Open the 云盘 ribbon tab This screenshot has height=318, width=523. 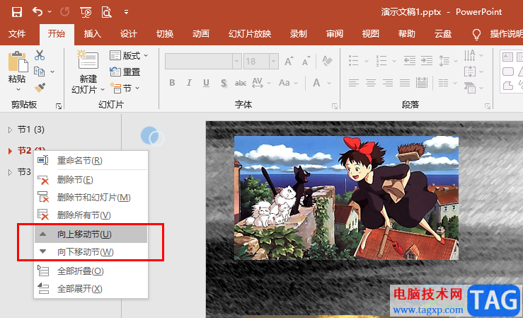click(443, 34)
